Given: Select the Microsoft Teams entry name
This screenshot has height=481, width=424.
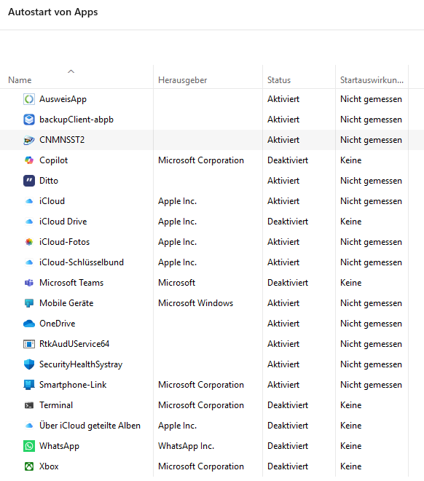Looking at the screenshot, I should [x=71, y=283].
